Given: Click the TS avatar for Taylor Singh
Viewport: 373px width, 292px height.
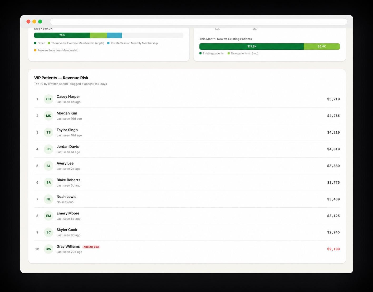Looking at the screenshot, I should point(48,132).
